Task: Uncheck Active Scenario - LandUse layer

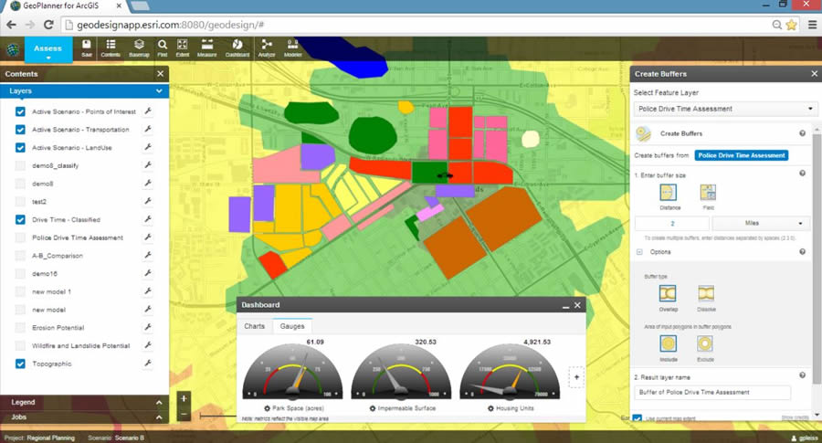Action: (20, 147)
